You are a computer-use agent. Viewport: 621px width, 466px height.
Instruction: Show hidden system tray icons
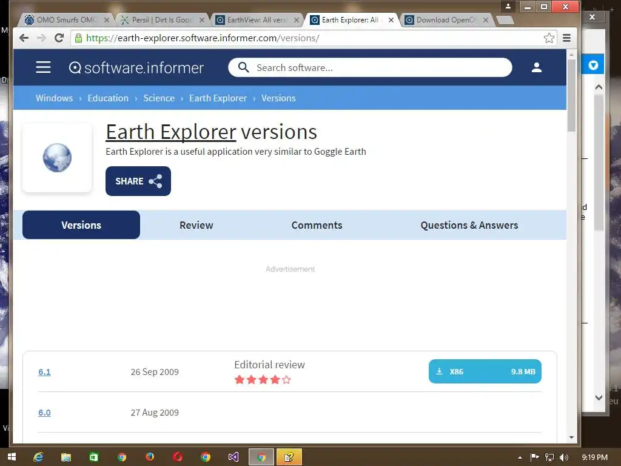[x=520, y=458]
